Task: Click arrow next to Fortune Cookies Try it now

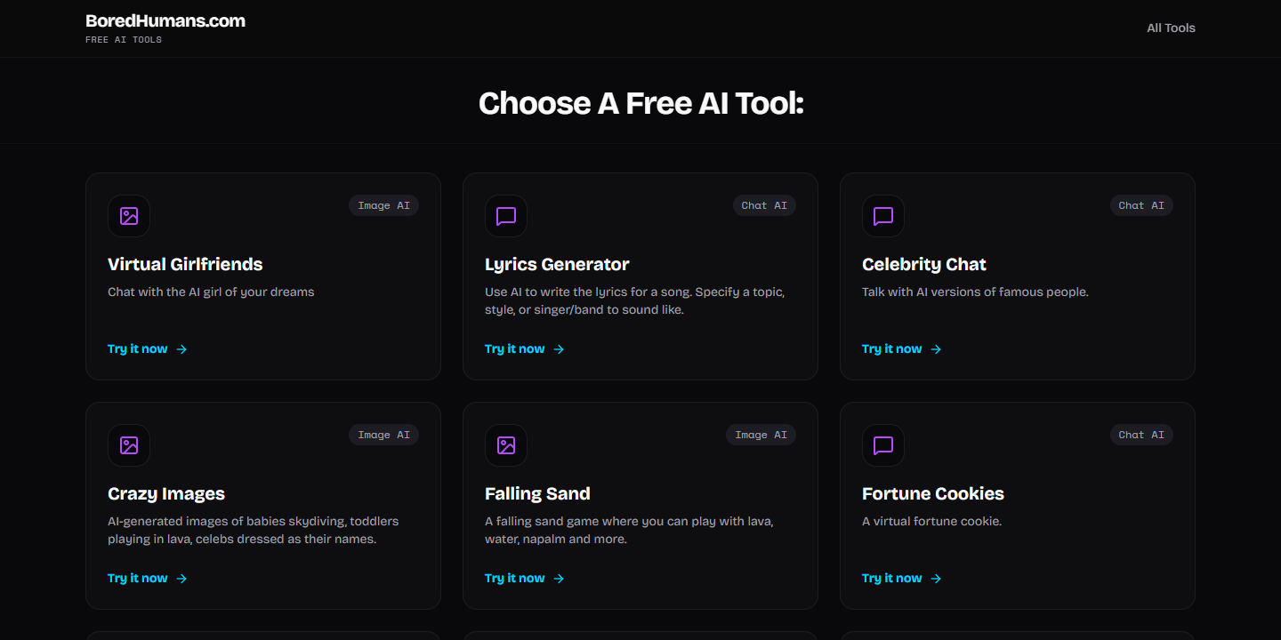Action: 936,579
